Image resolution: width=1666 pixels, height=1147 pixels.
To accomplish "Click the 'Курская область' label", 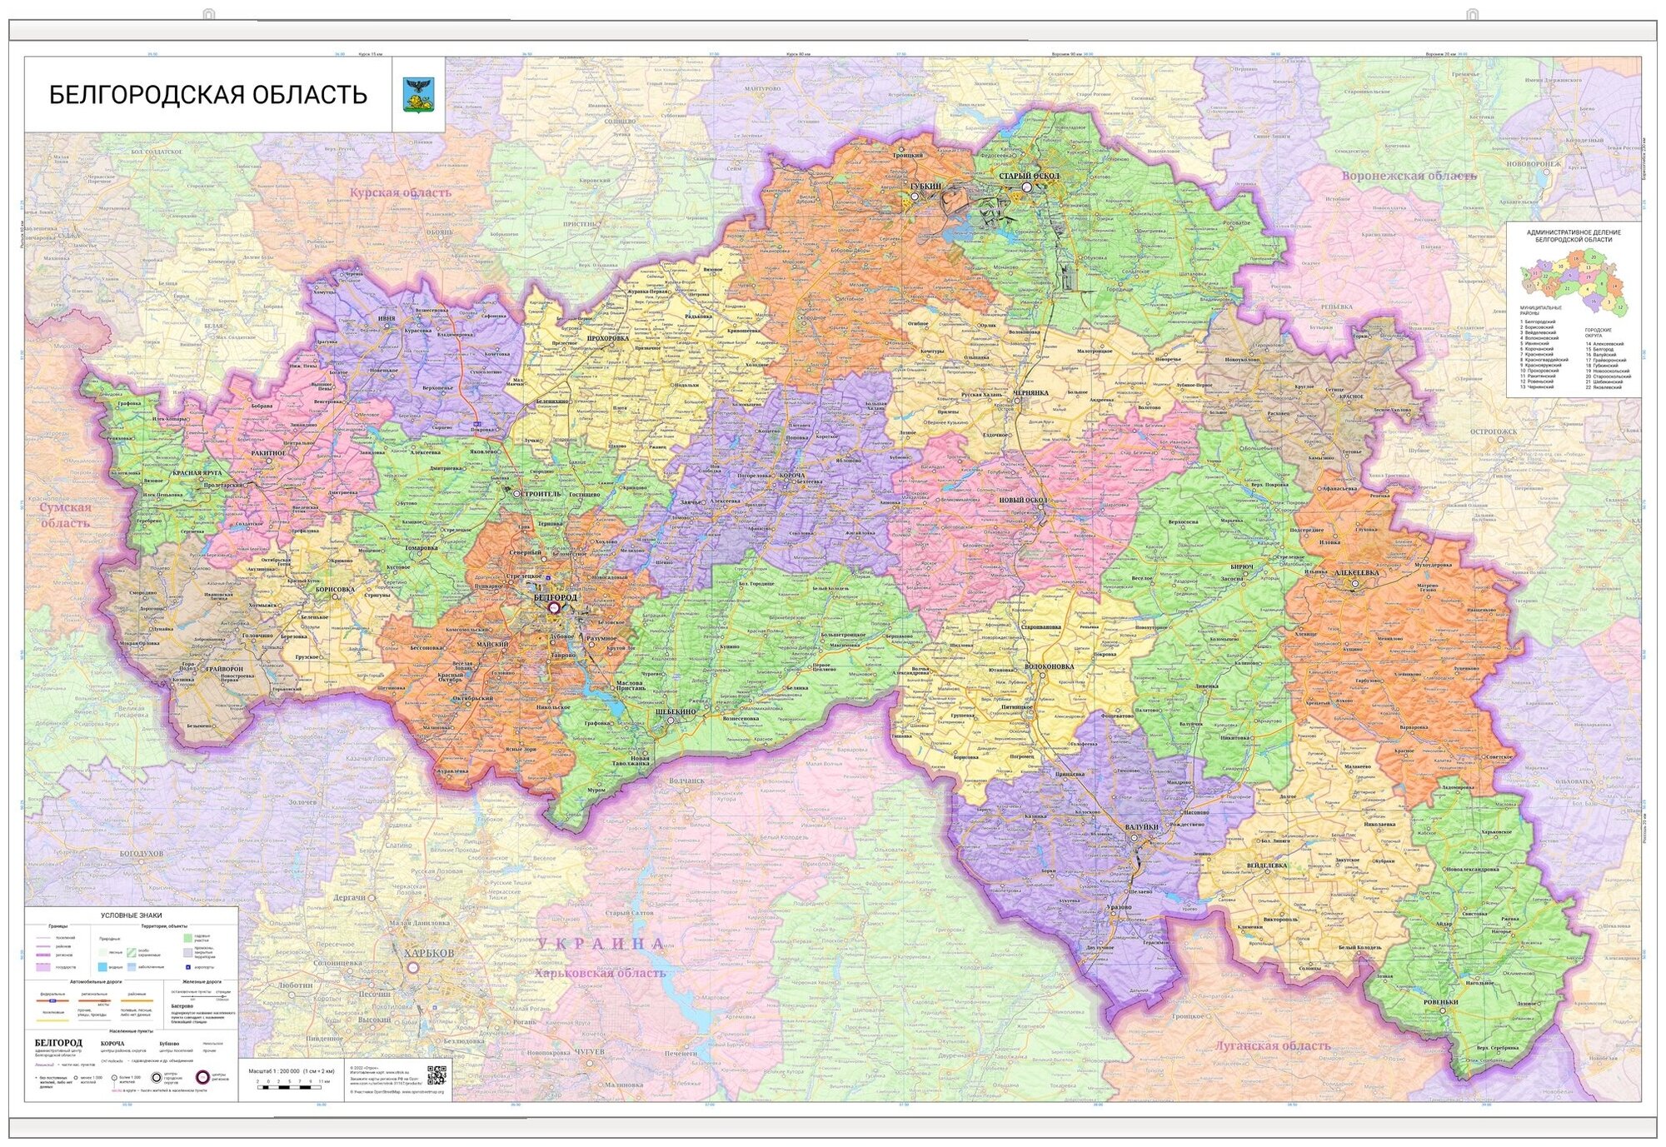I will [x=401, y=192].
